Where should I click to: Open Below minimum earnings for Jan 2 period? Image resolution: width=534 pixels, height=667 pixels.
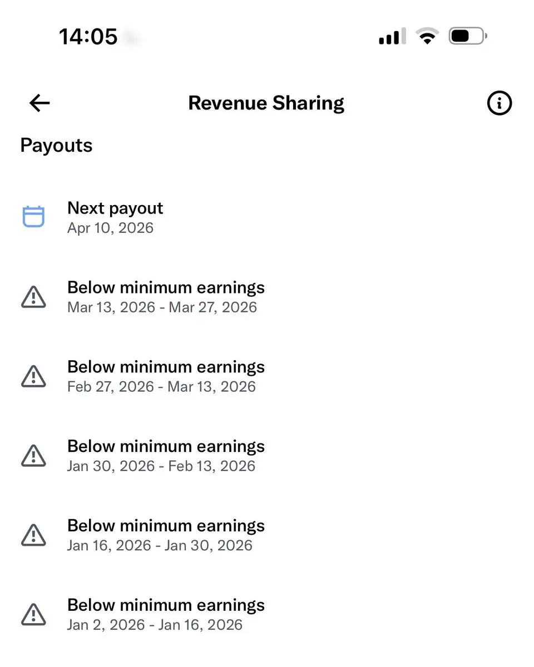tap(166, 606)
